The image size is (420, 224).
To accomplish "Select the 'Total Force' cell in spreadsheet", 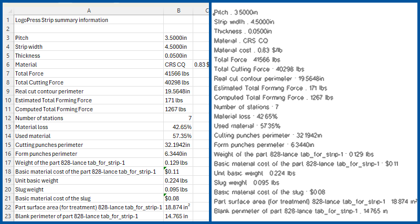I will click(x=89, y=73).
